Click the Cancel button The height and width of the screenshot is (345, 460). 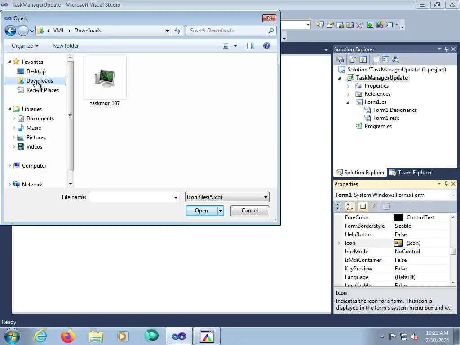[250, 211]
